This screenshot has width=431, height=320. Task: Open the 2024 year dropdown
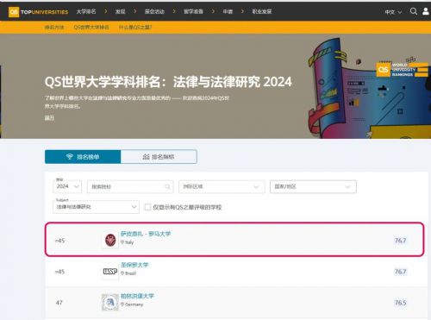[x=67, y=186]
